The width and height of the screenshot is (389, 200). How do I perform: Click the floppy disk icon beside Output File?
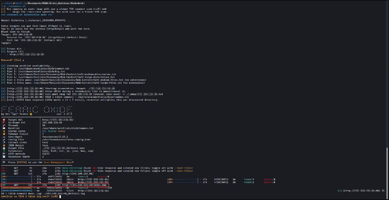coord(4,148)
